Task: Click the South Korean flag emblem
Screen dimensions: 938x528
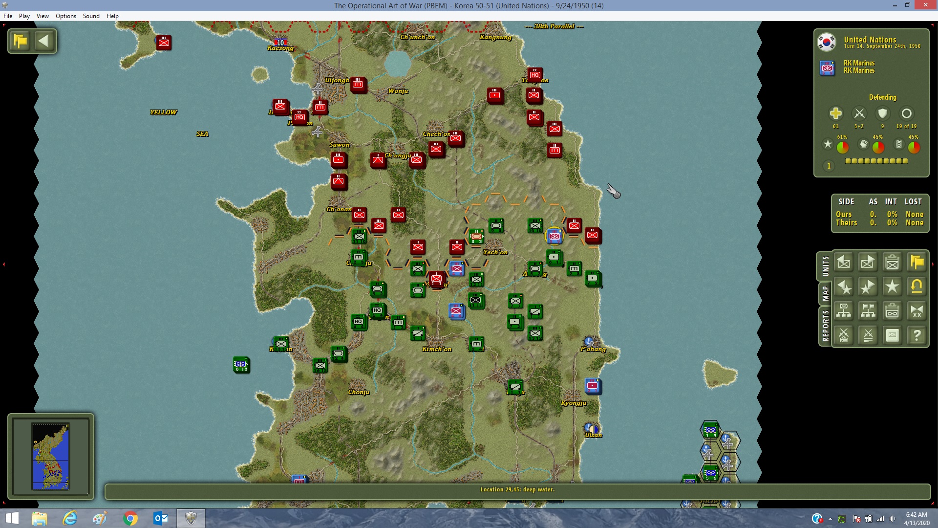Action: (827, 43)
